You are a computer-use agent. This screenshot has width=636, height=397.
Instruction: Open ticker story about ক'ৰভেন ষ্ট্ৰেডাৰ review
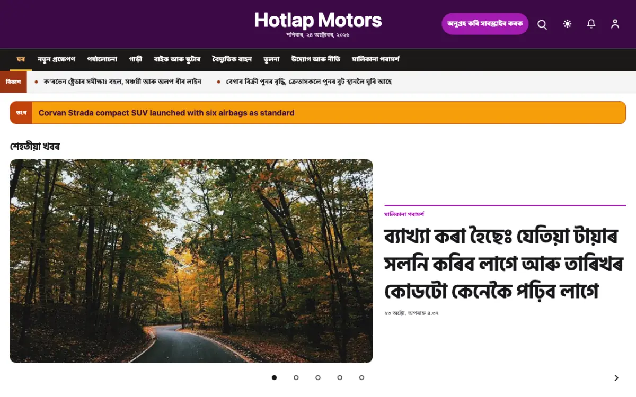click(122, 82)
